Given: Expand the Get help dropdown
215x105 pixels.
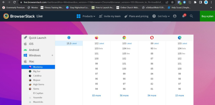Looking at the screenshot, I should [163, 16].
